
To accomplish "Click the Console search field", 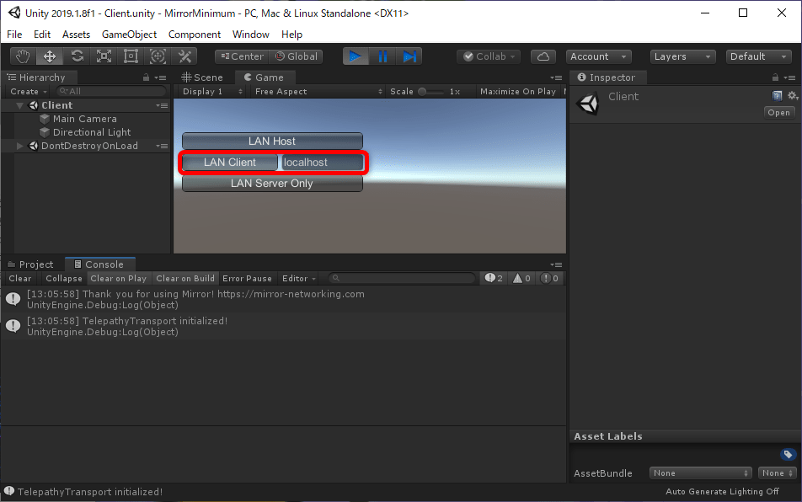I will pos(402,278).
